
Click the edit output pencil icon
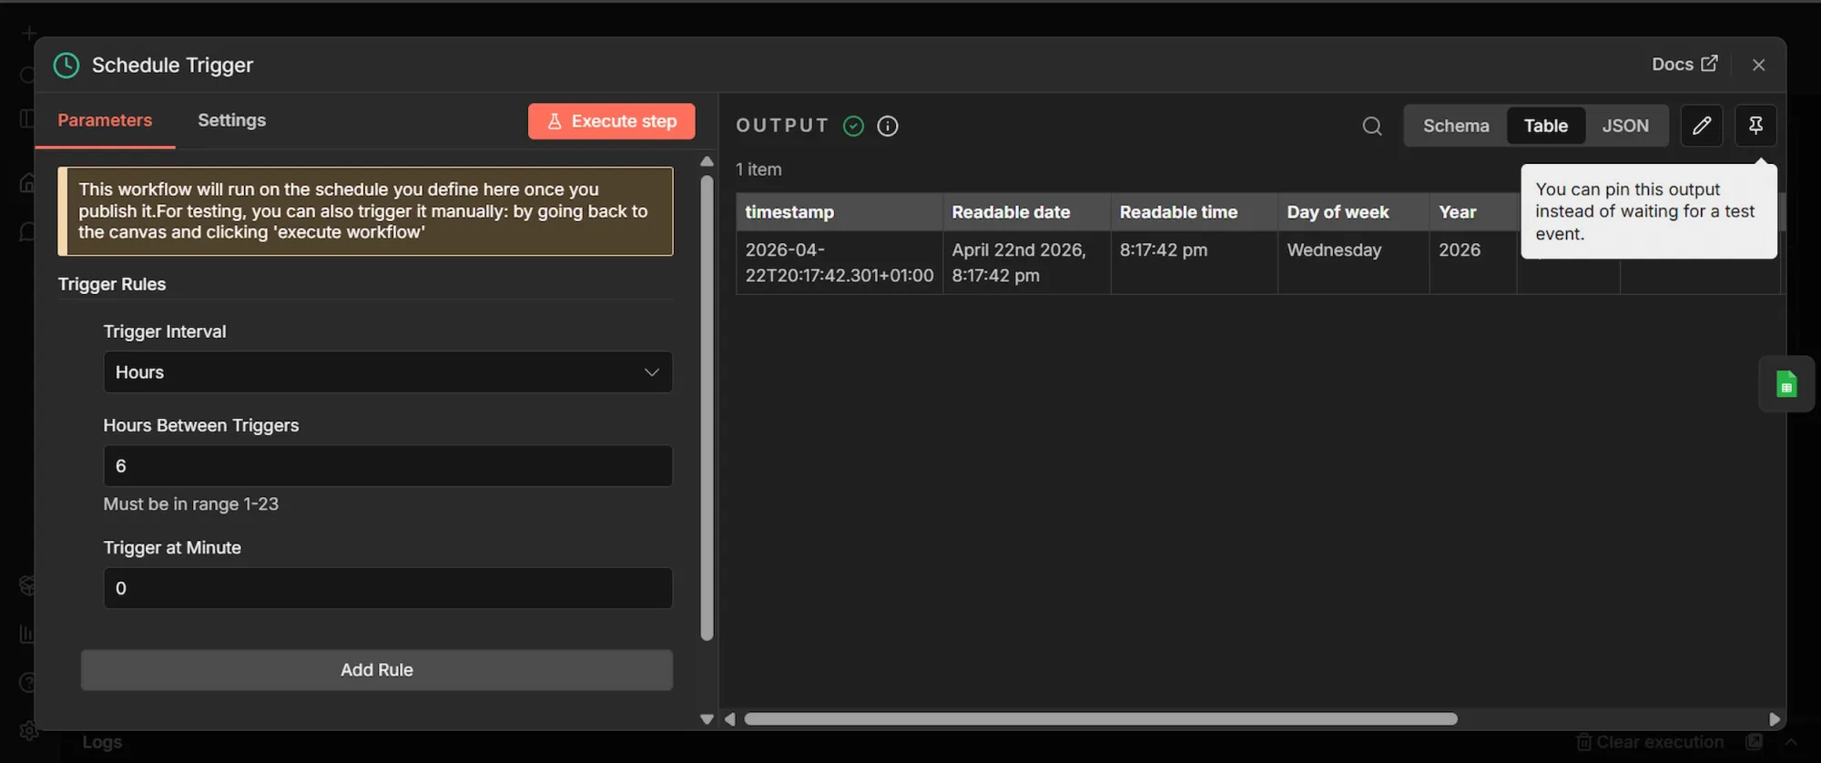(1701, 126)
